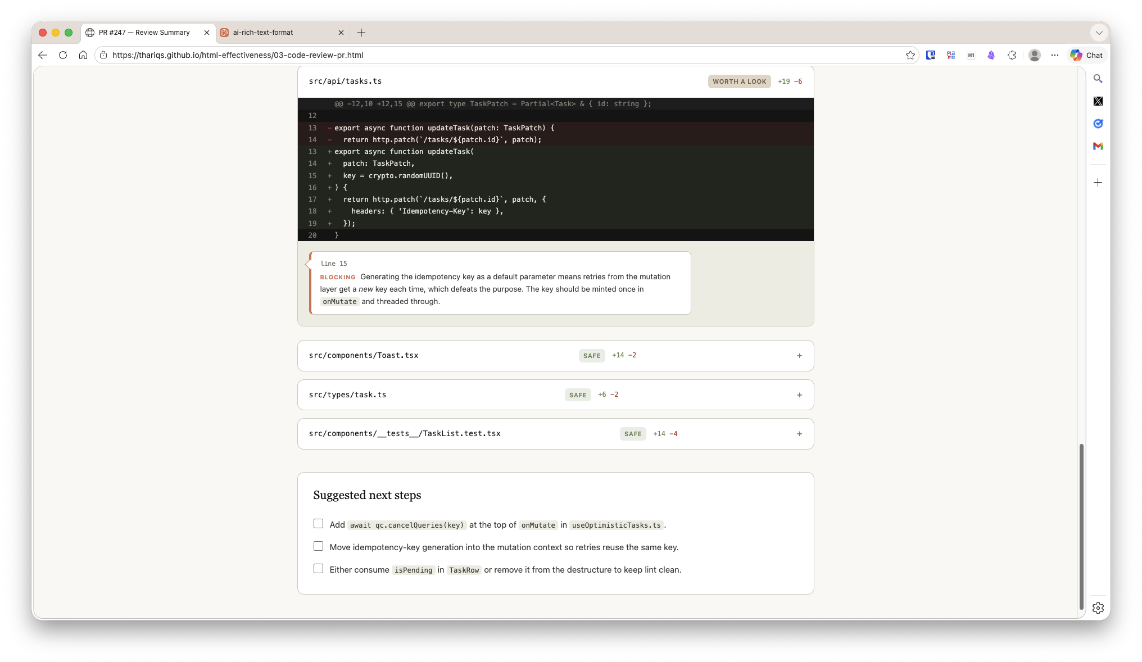Collapse the src/api/tasks.ts file header

[x=555, y=81]
